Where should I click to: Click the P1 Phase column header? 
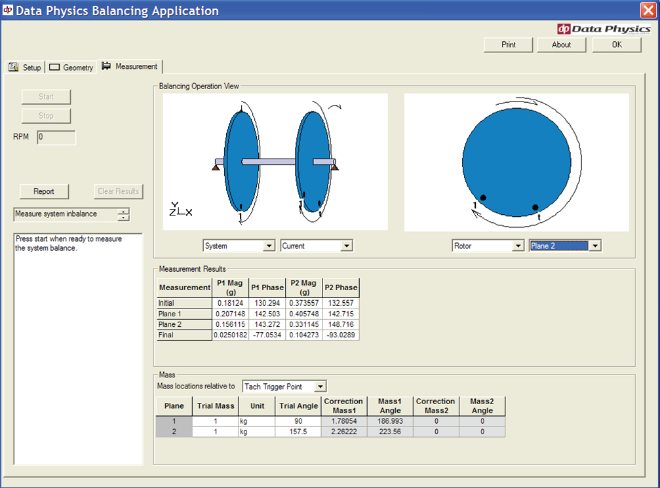point(267,288)
